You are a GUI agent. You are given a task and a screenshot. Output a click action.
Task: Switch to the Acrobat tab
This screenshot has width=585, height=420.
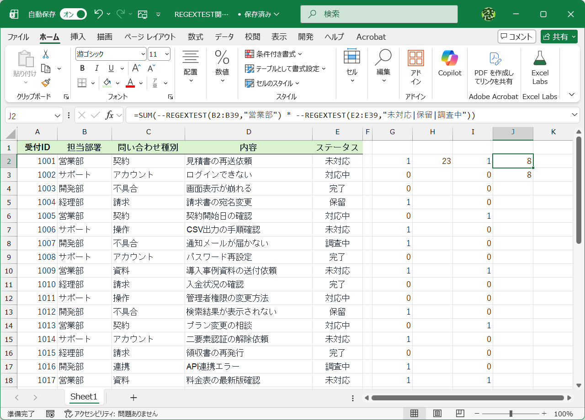pos(371,37)
